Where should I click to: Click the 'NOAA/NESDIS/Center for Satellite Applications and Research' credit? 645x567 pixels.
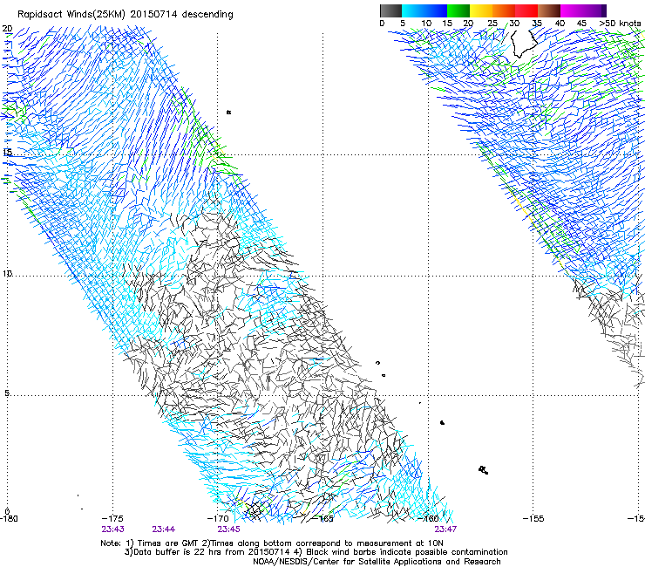coord(377,562)
